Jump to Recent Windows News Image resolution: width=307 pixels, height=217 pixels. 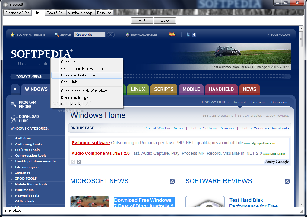(163, 128)
